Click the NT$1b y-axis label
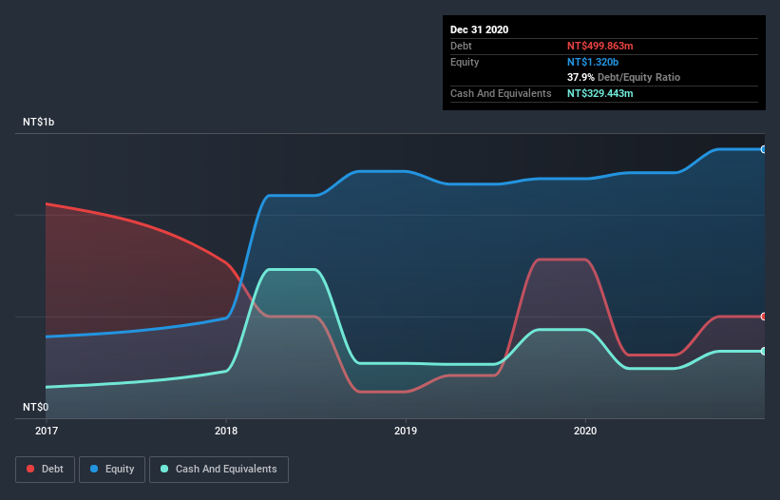Image resolution: width=780 pixels, height=500 pixels. (38, 122)
